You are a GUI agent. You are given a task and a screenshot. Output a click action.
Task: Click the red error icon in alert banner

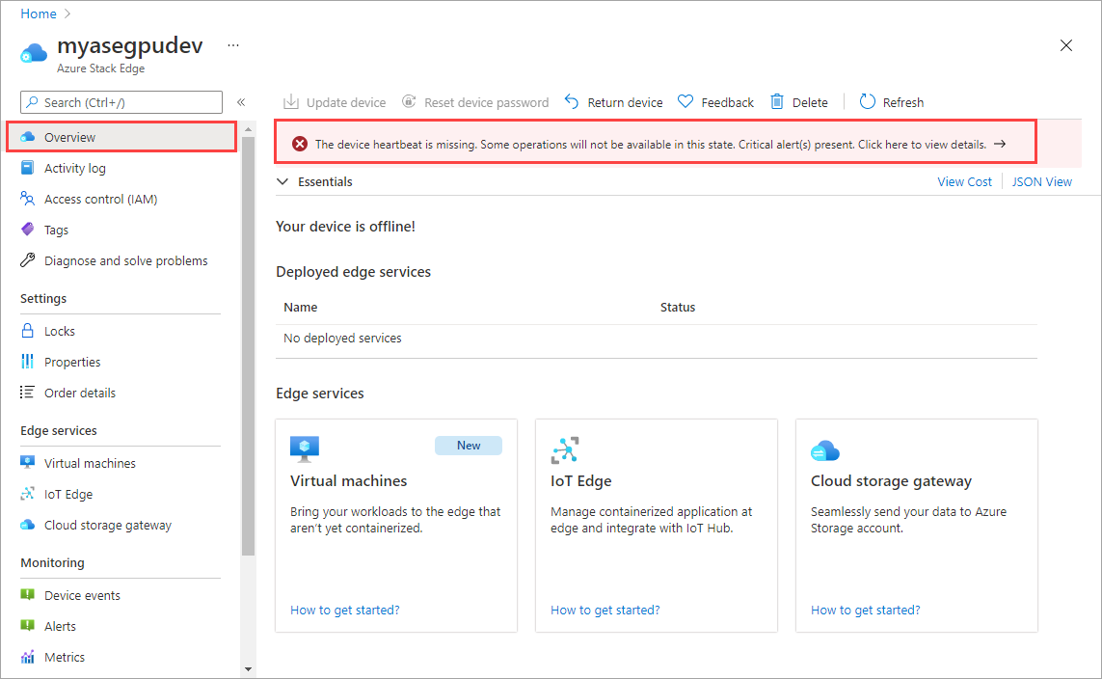[300, 144]
